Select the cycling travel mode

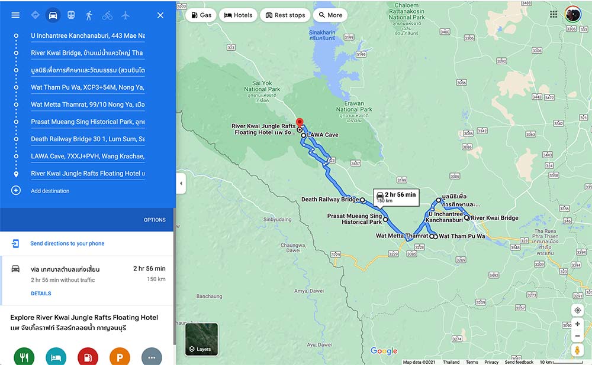(107, 15)
